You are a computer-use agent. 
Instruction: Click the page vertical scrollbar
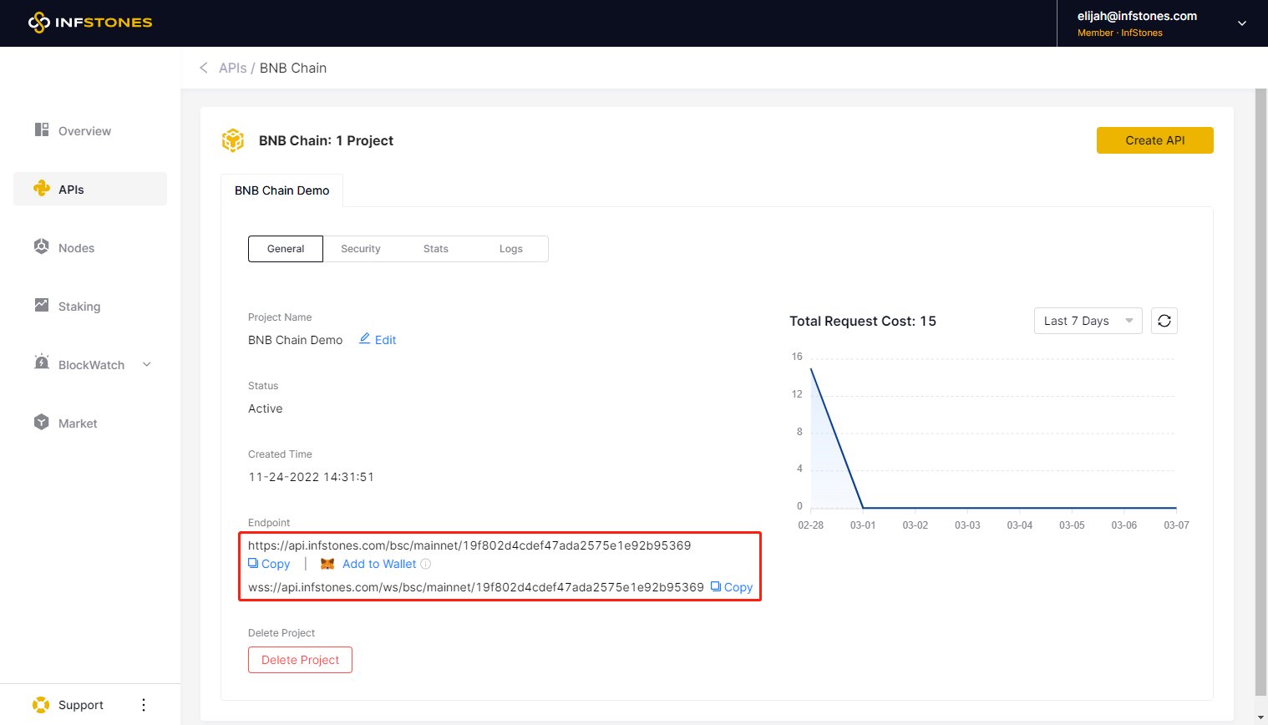point(1261,393)
